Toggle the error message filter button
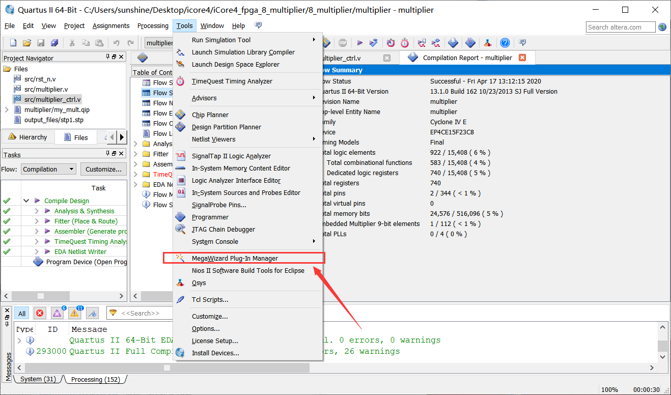Image resolution: width=671 pixels, height=395 pixels. (40, 313)
